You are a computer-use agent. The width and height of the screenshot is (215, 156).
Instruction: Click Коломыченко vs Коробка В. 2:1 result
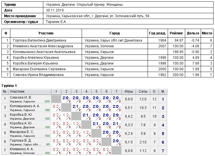pos(76,108)
